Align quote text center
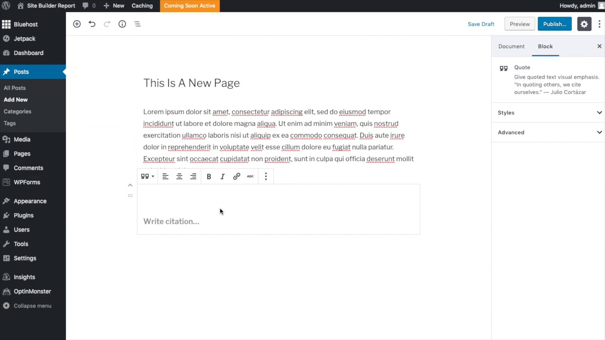605x340 pixels. (x=179, y=177)
